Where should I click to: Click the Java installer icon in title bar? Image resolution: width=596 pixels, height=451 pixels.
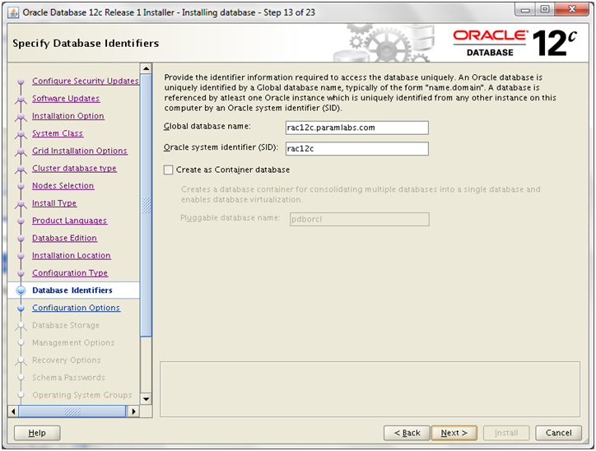13,12
